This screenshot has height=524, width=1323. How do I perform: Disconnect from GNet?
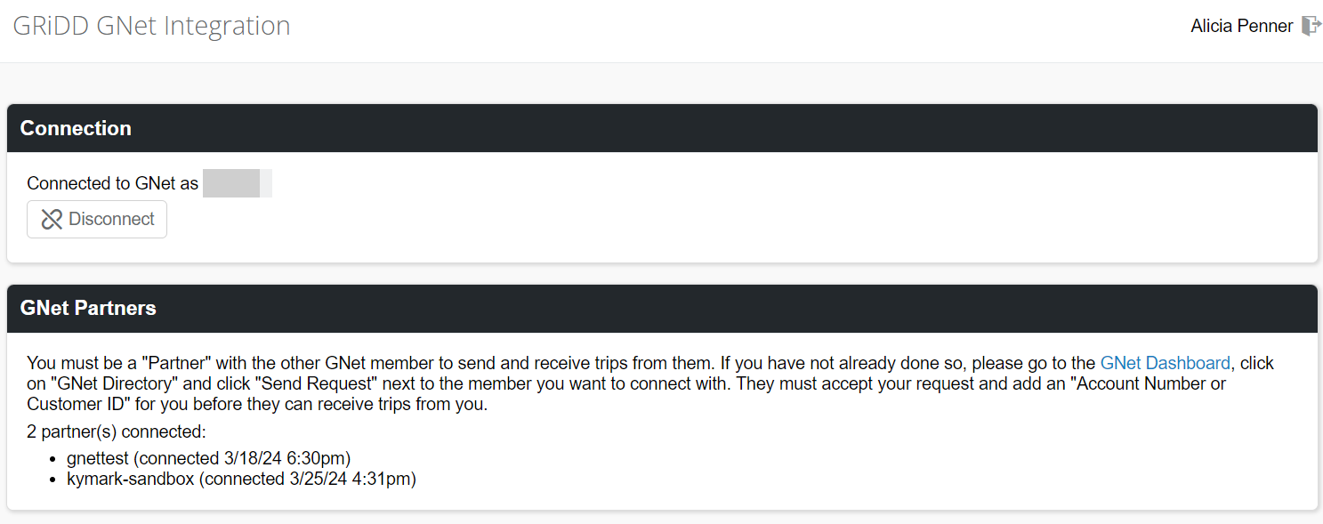[x=97, y=219]
